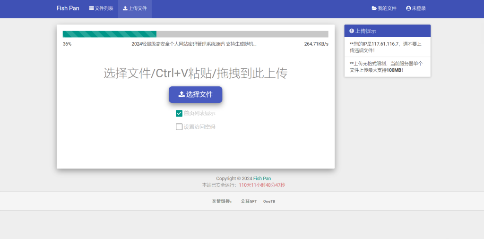
Task: Uncheck the 首页列表显示 checkbox
Action: (x=179, y=113)
